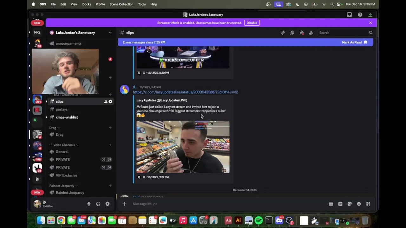Open the gift Nitro icon

coord(331,204)
